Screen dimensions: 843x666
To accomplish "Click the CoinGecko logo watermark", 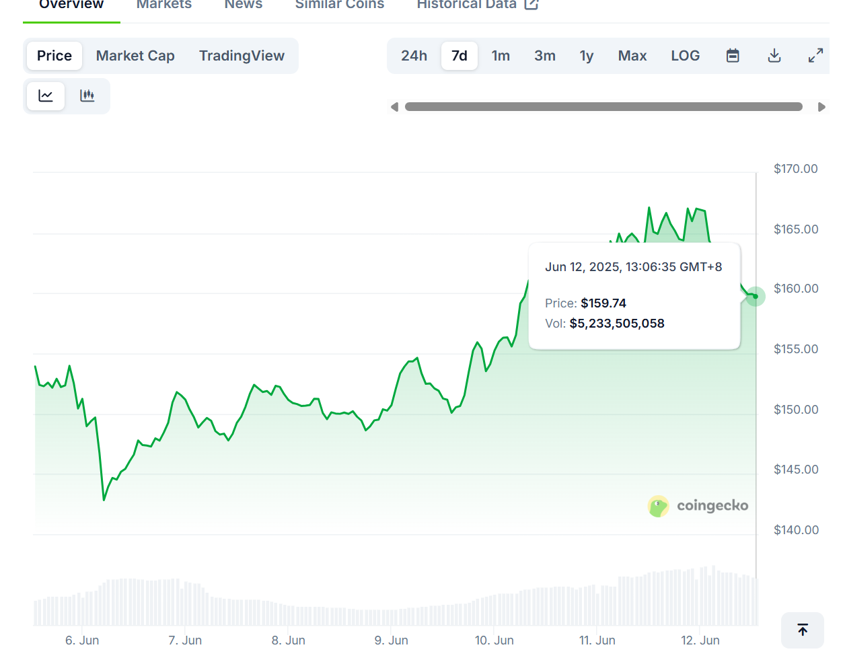I will (x=698, y=506).
